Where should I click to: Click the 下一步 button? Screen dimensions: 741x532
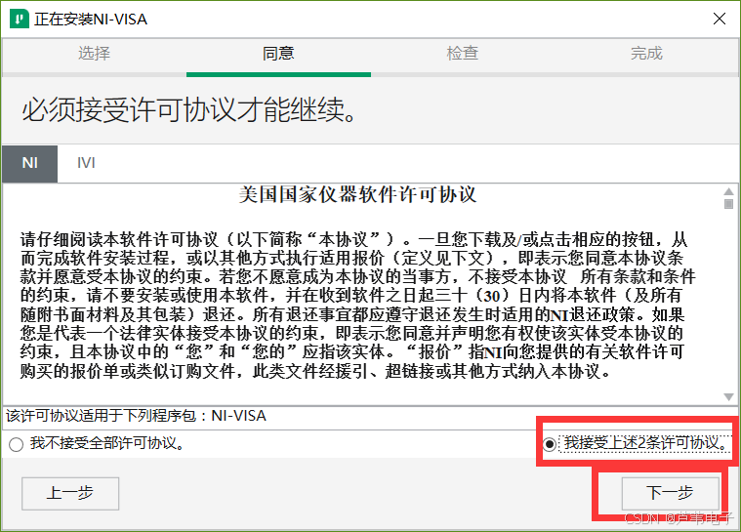point(671,493)
